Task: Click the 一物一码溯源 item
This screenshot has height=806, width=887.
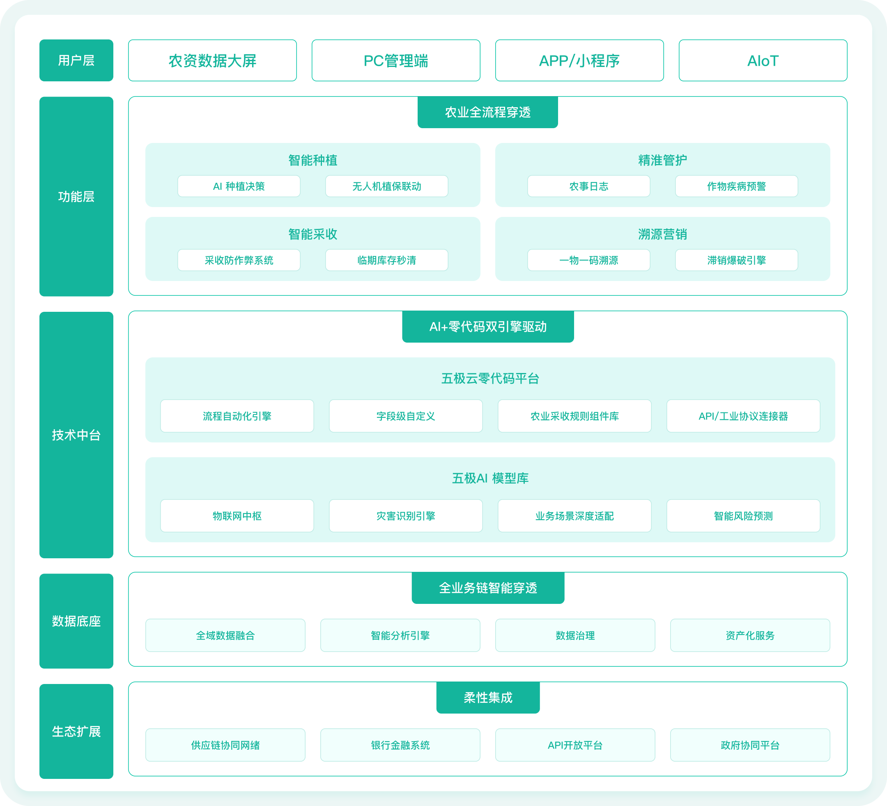Action: (x=589, y=260)
